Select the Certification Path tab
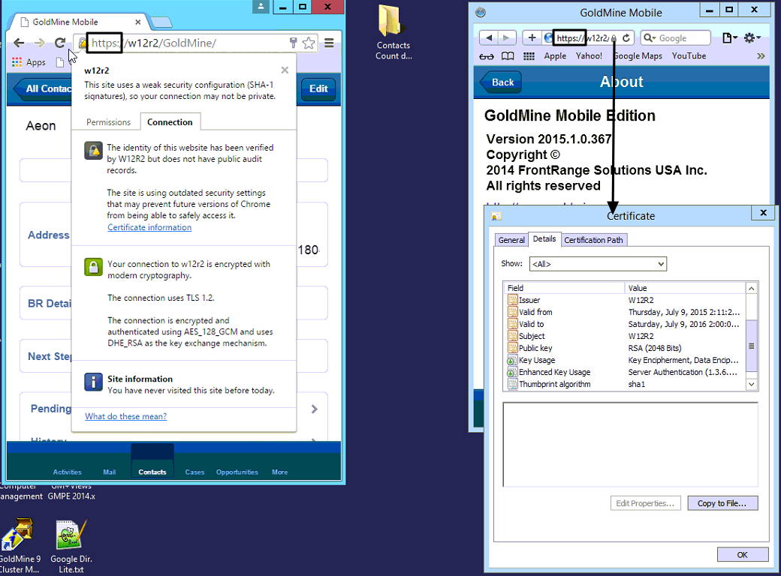Viewport: 781px width, 576px height. tap(594, 240)
